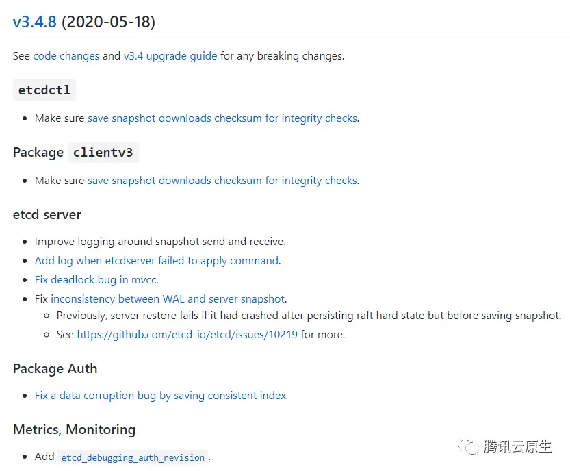Click the 腾讯云原生 watermark text
Viewport: 570px width, 471px height.
518,446
